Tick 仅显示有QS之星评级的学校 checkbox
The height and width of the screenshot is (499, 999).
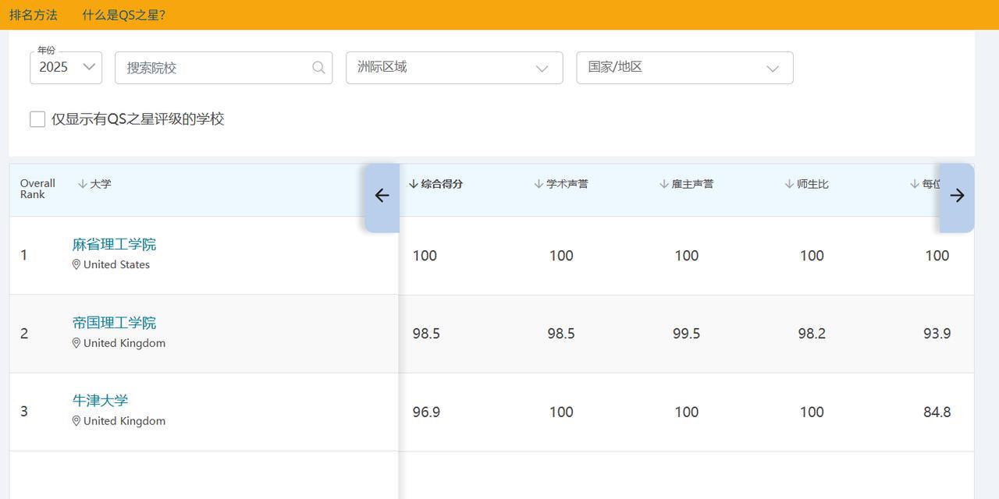[37, 119]
